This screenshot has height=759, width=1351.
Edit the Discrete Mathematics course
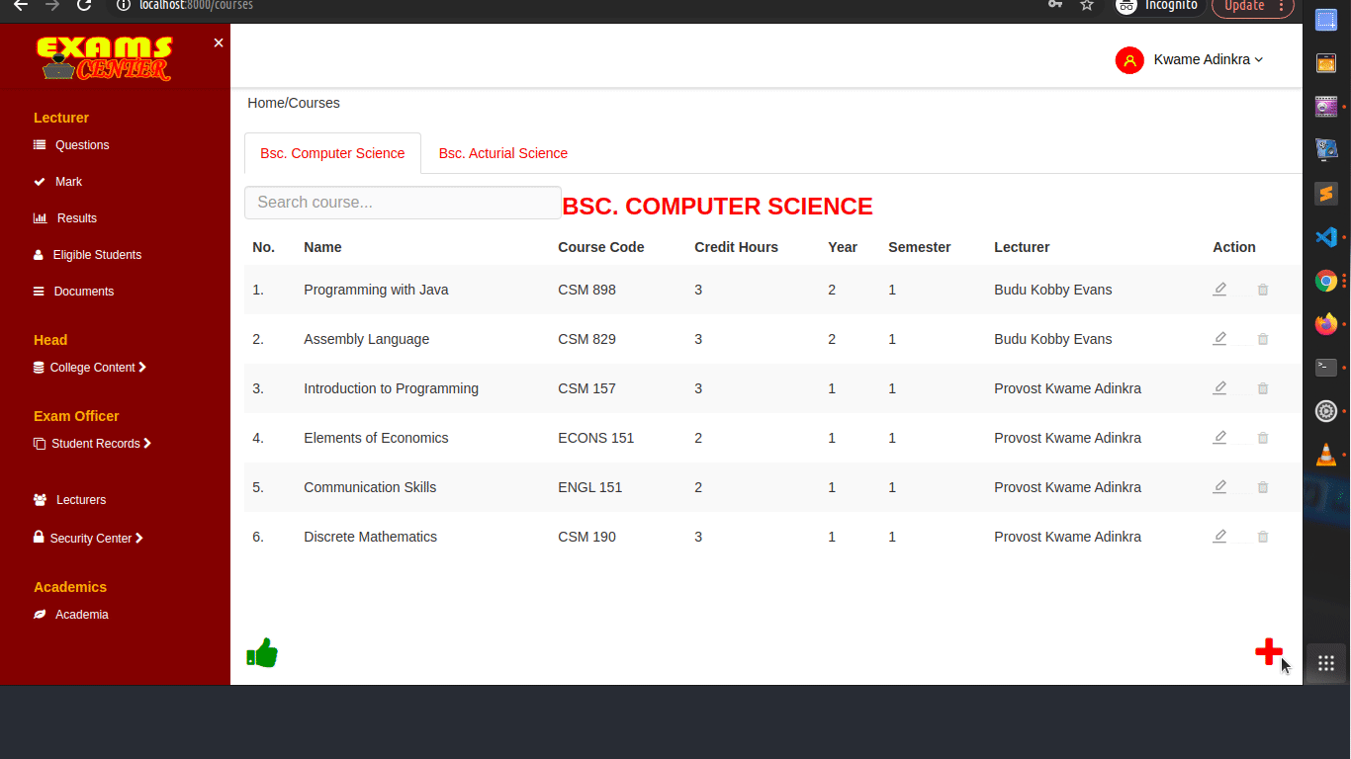point(1219,537)
